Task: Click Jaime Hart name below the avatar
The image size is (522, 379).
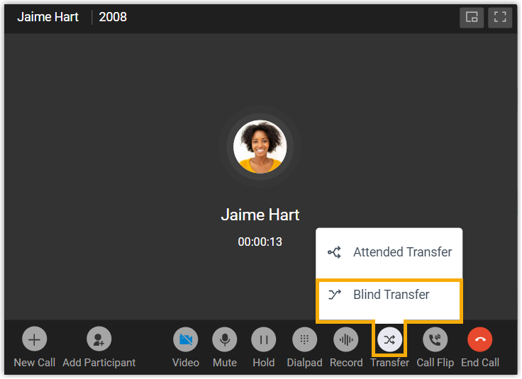Action: tap(260, 215)
